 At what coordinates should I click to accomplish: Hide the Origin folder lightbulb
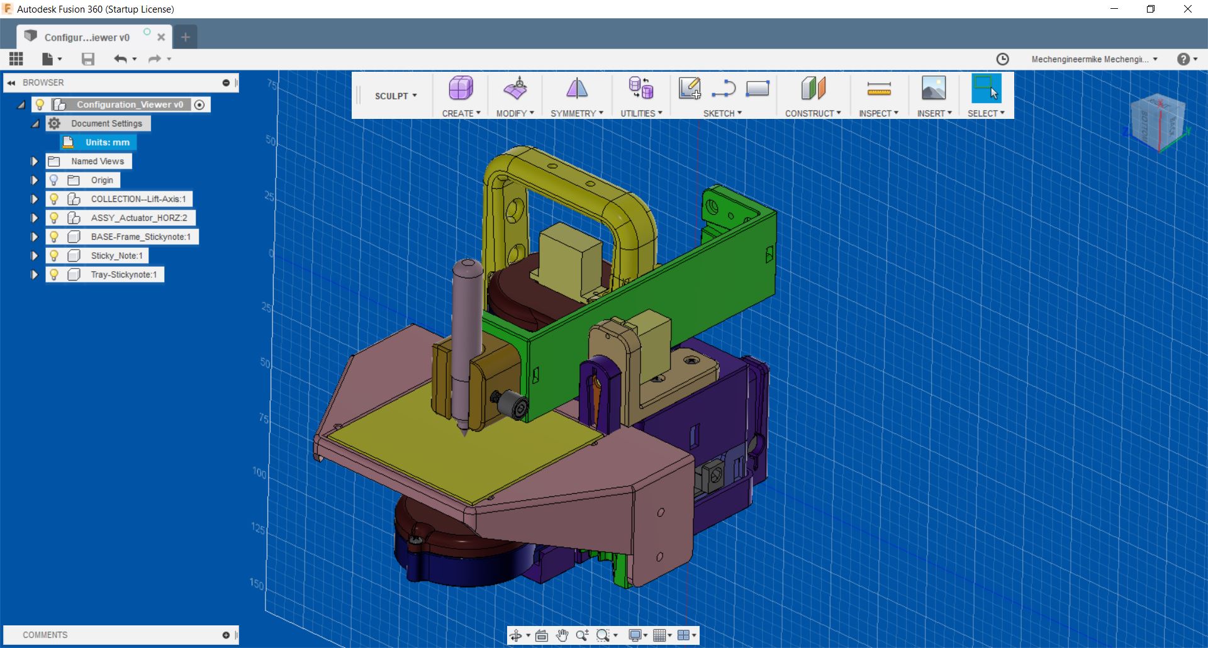[x=54, y=180]
